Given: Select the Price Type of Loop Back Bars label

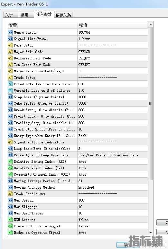Looking at the screenshot, I should coord(41,155).
